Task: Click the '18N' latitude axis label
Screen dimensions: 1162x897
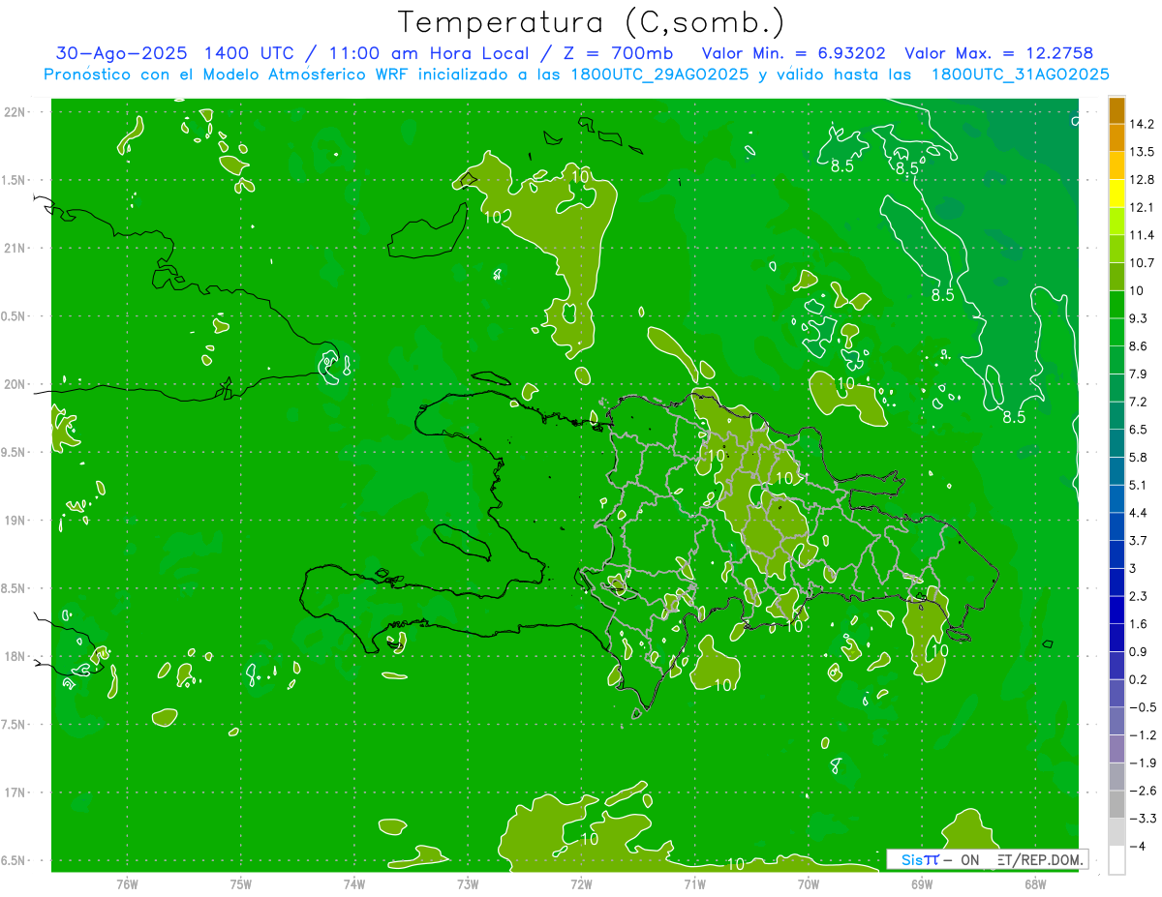Action: 16,656
